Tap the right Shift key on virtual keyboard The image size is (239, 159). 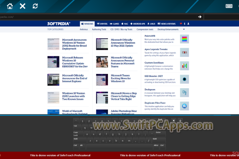(x=159, y=140)
